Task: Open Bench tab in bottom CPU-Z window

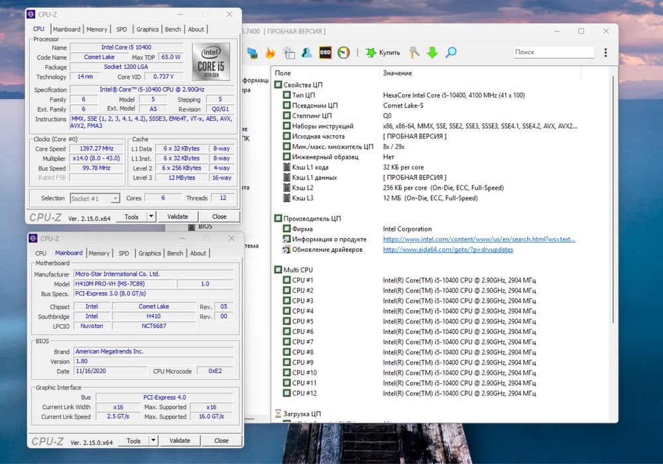Action: pos(175,253)
